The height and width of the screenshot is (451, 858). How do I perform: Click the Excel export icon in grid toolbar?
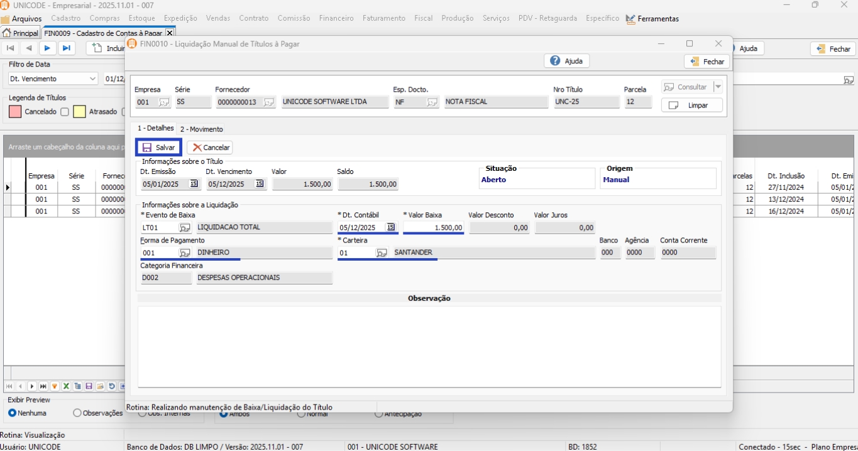pyautogui.click(x=66, y=386)
